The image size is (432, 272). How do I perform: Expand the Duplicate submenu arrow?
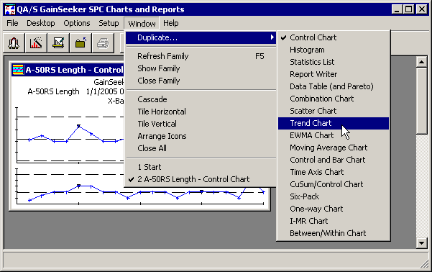tap(272, 37)
